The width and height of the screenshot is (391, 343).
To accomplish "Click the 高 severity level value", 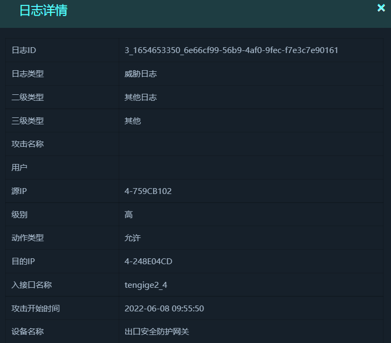I will (129, 215).
